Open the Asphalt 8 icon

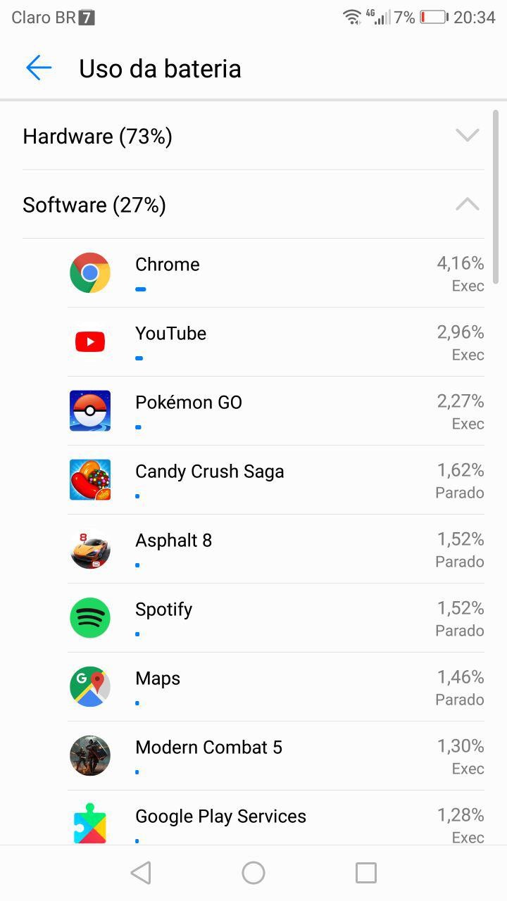pos(90,548)
